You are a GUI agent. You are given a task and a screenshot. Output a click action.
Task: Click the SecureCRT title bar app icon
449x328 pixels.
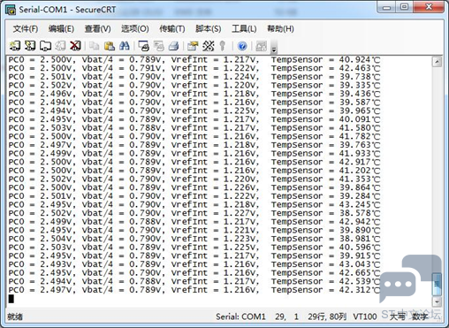click(11, 10)
